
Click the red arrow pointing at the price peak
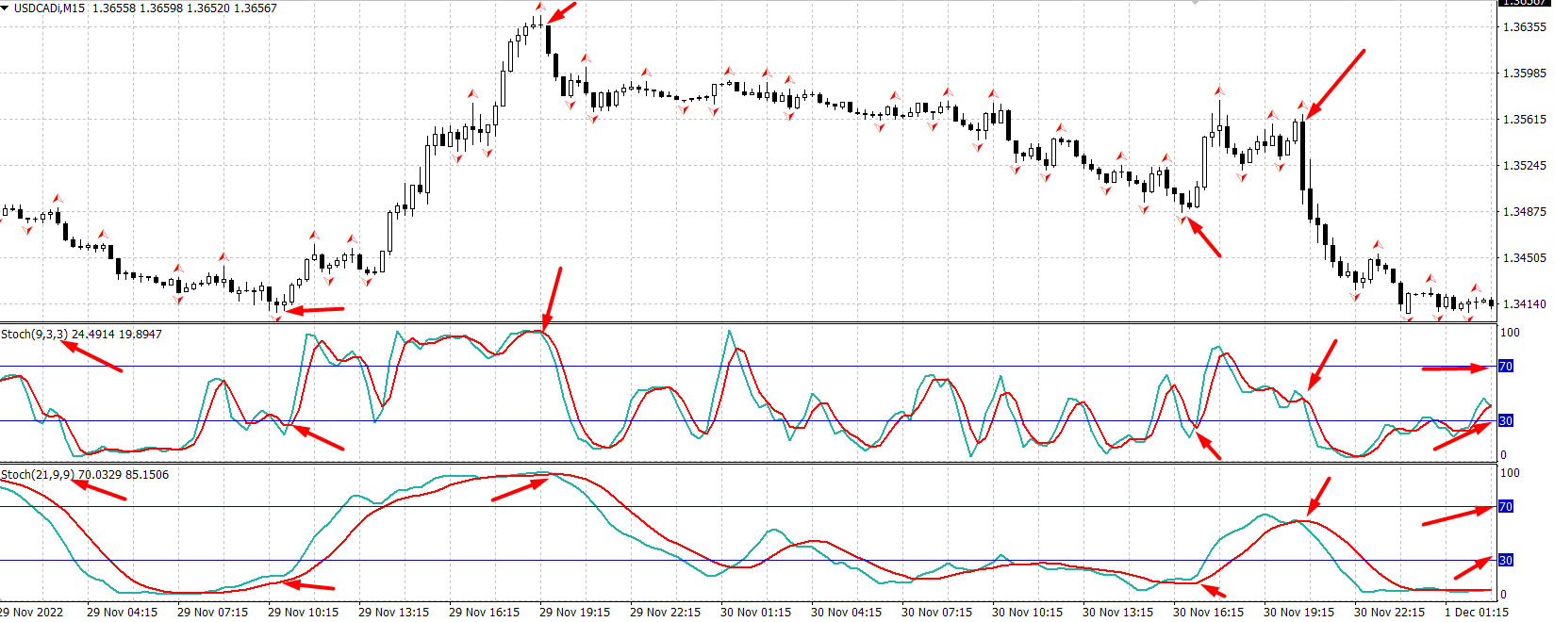tap(561, 11)
